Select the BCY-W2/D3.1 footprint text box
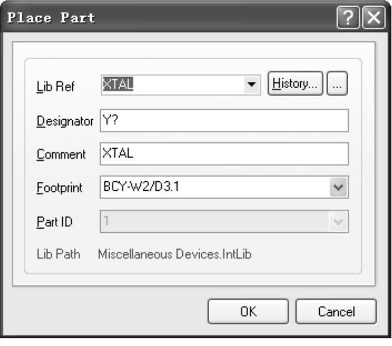Image resolution: width=392 pixels, height=346 pixels. tap(213, 188)
